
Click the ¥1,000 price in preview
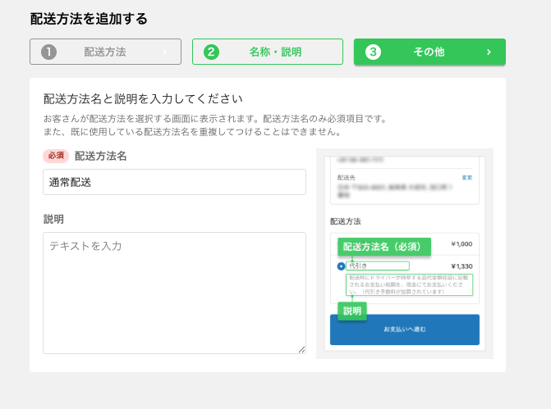click(463, 243)
